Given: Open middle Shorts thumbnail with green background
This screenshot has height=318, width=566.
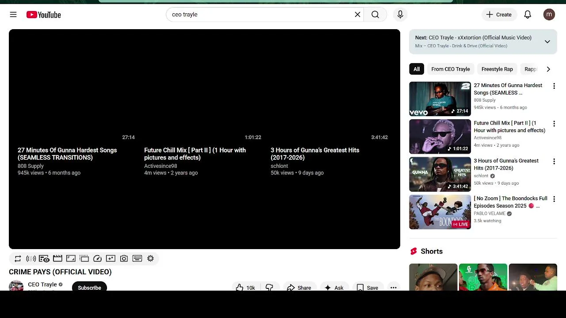Looking at the screenshot, I should pyautogui.click(x=483, y=277).
